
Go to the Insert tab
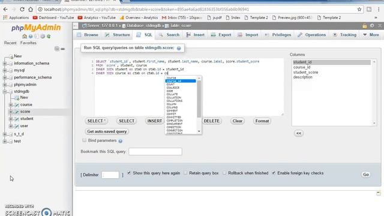(195, 35)
